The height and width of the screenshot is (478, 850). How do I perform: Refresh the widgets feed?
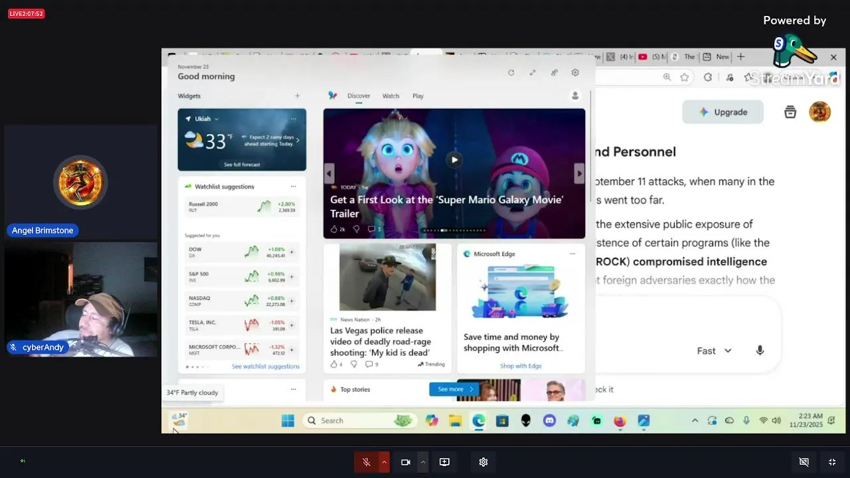pos(511,73)
